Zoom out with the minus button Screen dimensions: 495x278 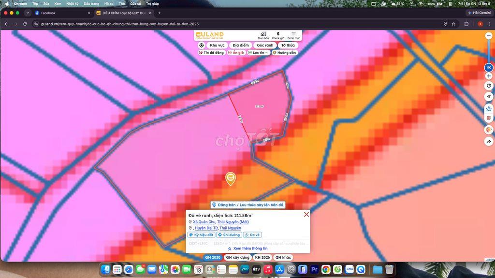click(489, 36)
